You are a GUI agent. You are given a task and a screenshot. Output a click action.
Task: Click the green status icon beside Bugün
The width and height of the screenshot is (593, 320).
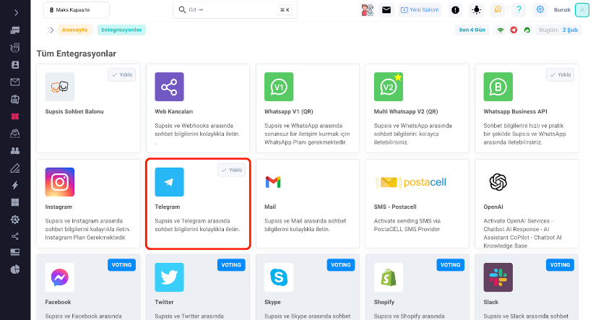527,30
